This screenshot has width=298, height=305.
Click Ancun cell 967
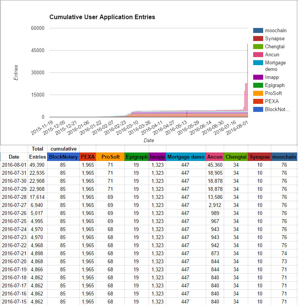(x=215, y=221)
